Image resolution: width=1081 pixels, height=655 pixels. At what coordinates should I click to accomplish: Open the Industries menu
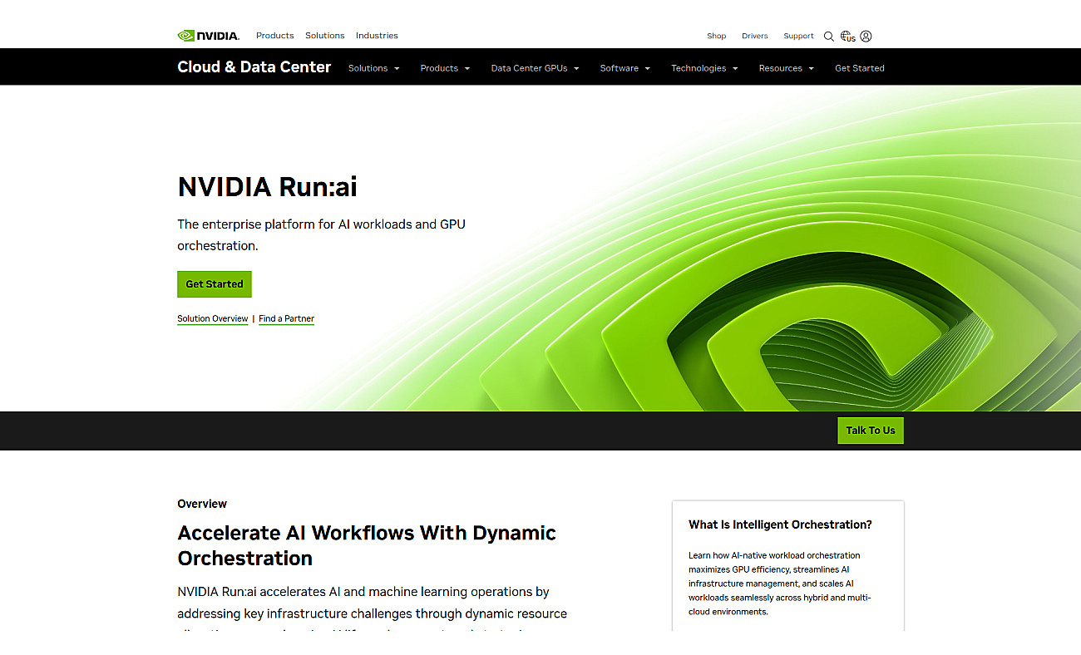click(x=377, y=36)
